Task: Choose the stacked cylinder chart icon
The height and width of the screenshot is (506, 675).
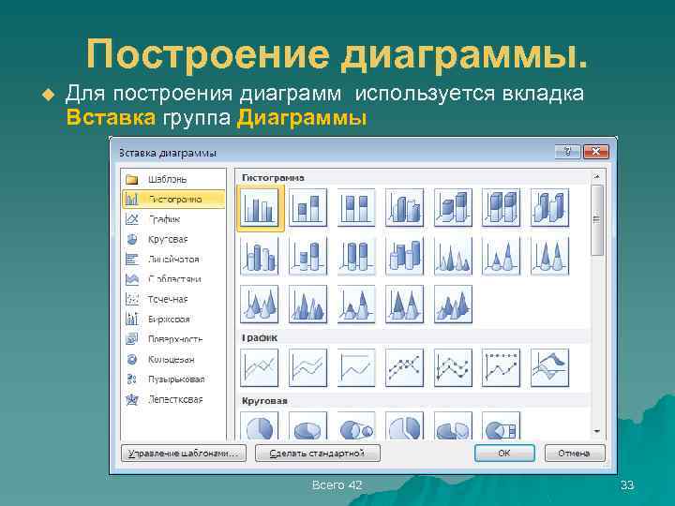Action: point(307,256)
